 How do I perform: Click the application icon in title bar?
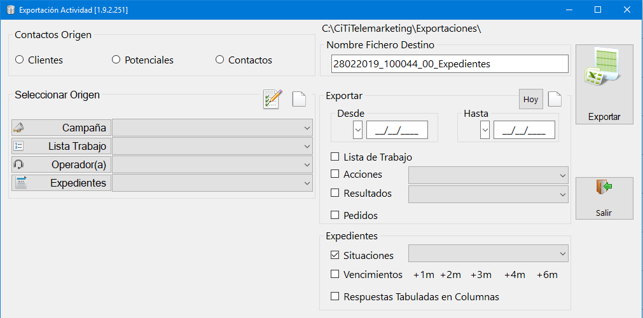coord(11,10)
